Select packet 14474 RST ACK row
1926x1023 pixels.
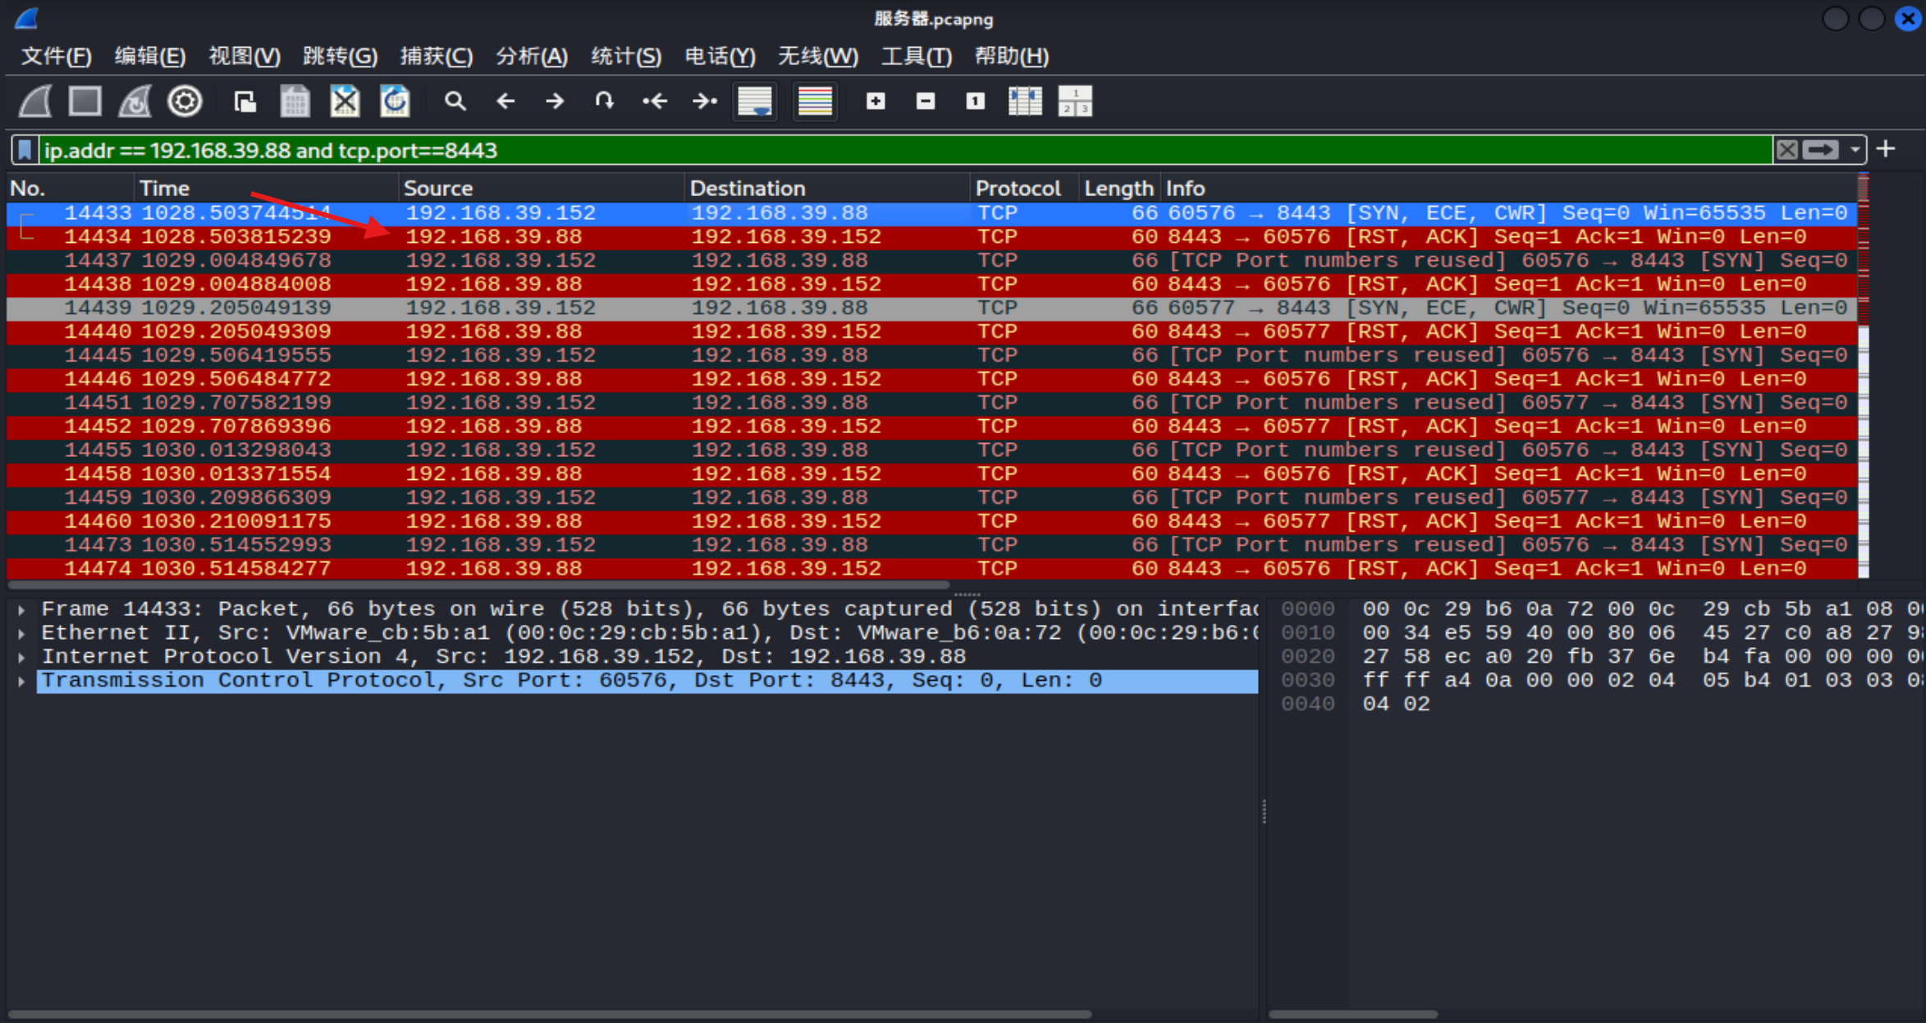[x=932, y=569]
